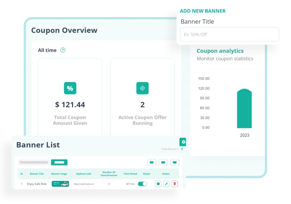Click the Number Of Total Direction header
291x204 pixels.
(109, 174)
